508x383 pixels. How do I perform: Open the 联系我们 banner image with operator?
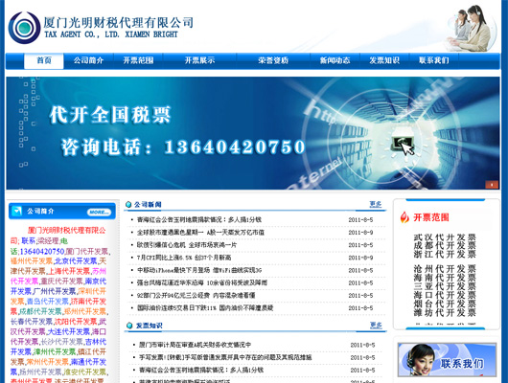(x=447, y=360)
